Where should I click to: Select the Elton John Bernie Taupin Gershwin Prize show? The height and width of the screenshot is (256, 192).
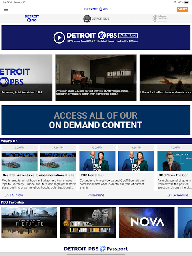[x=88, y=223]
